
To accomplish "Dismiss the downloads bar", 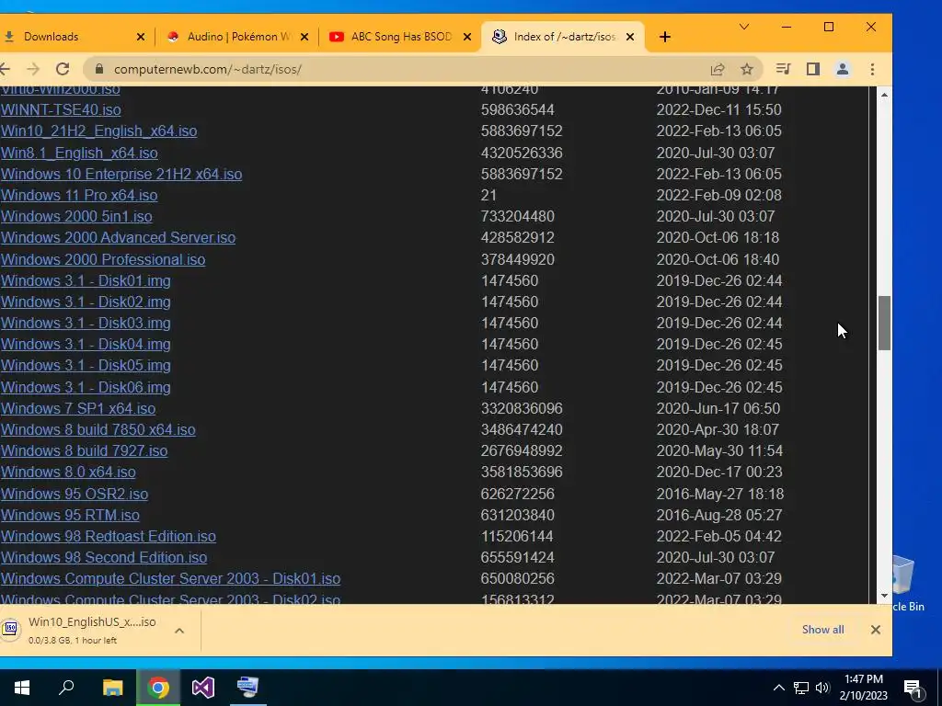I will tap(876, 629).
